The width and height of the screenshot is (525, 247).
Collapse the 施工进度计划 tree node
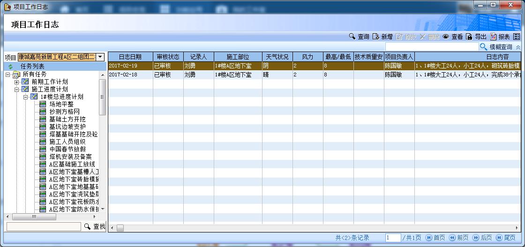[17, 90]
